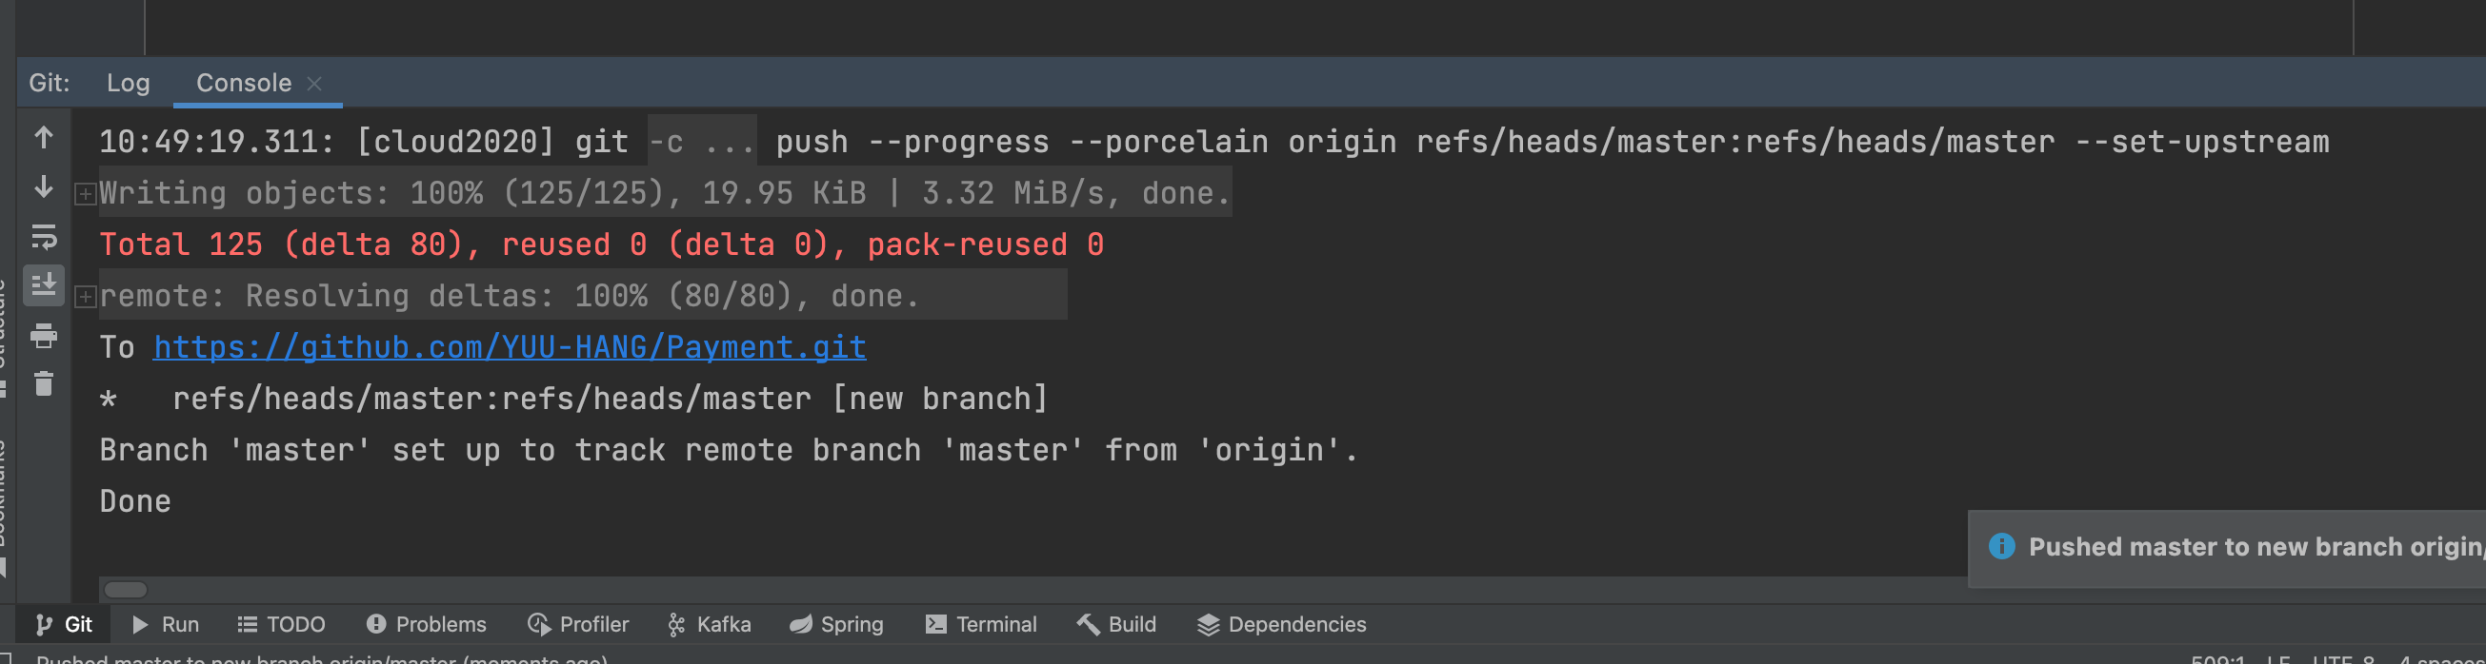Open the Kafka tool window
This screenshot has width=2486, height=664.
point(710,624)
